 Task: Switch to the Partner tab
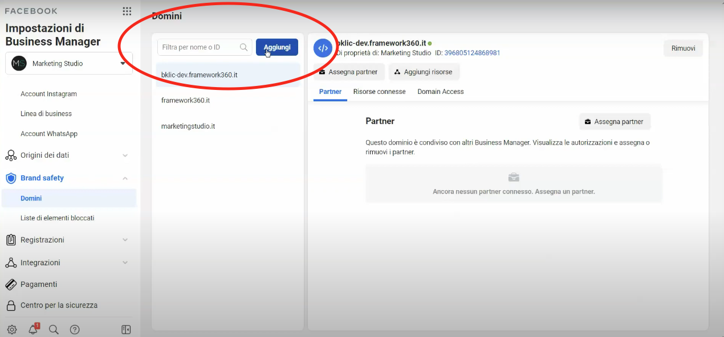(330, 92)
